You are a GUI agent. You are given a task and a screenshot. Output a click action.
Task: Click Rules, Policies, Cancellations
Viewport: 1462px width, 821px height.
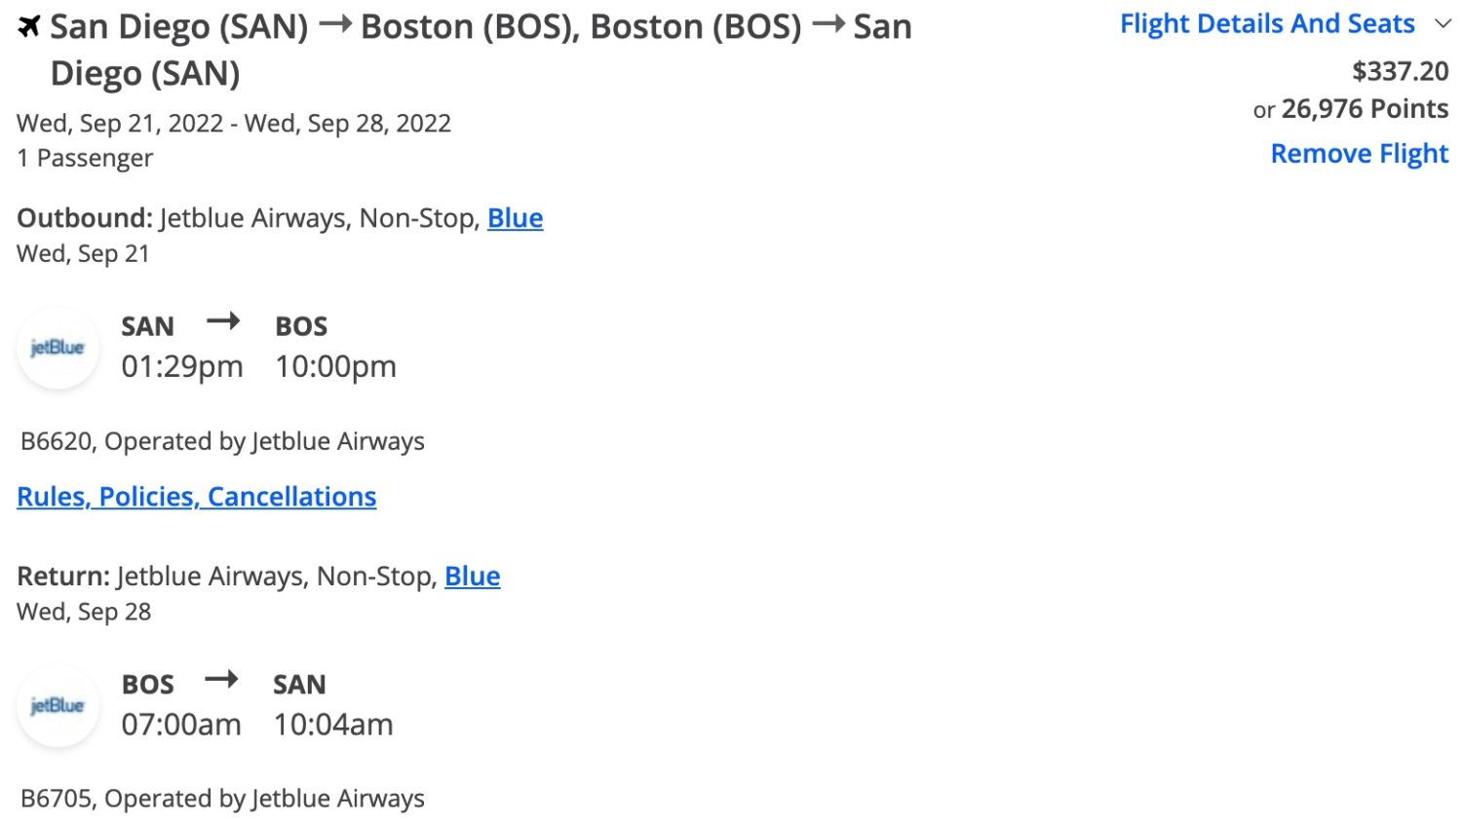tap(197, 496)
